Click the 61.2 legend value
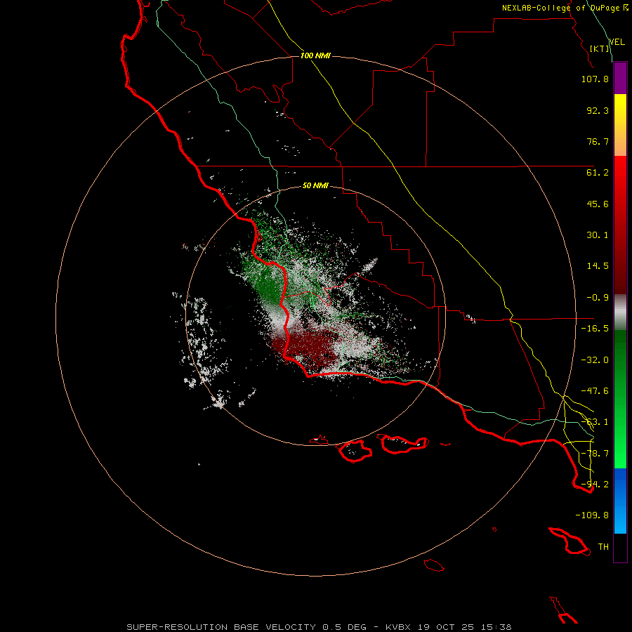 (x=598, y=173)
